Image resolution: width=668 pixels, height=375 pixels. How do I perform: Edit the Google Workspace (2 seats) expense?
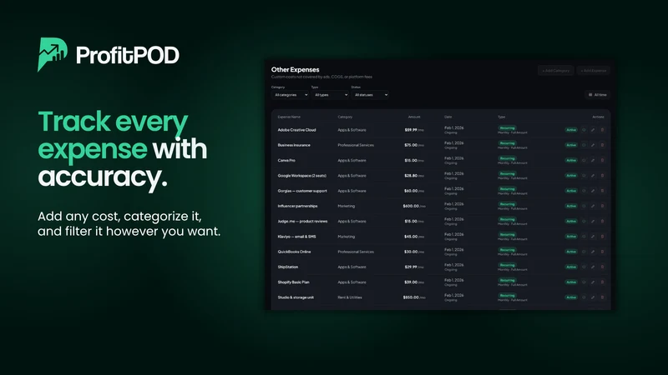593,176
